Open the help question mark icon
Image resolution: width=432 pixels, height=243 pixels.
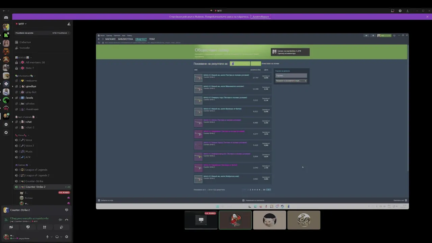(400, 11)
